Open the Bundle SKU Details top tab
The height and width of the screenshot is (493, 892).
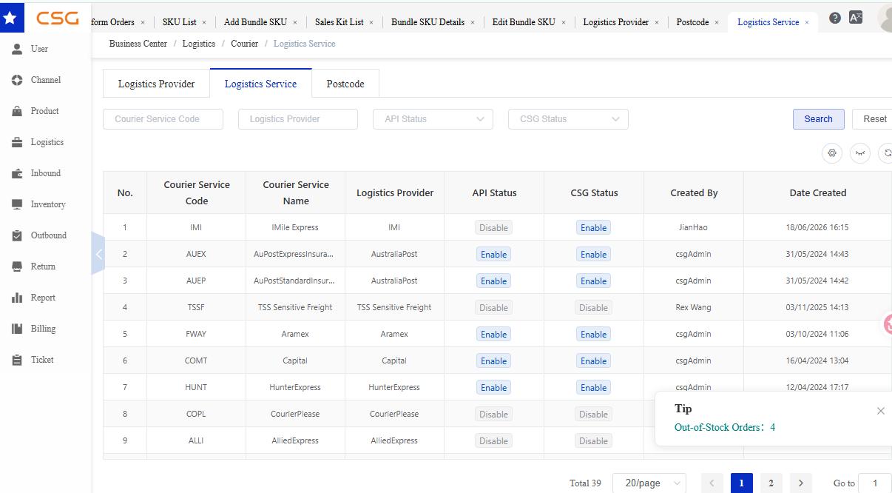coord(428,22)
